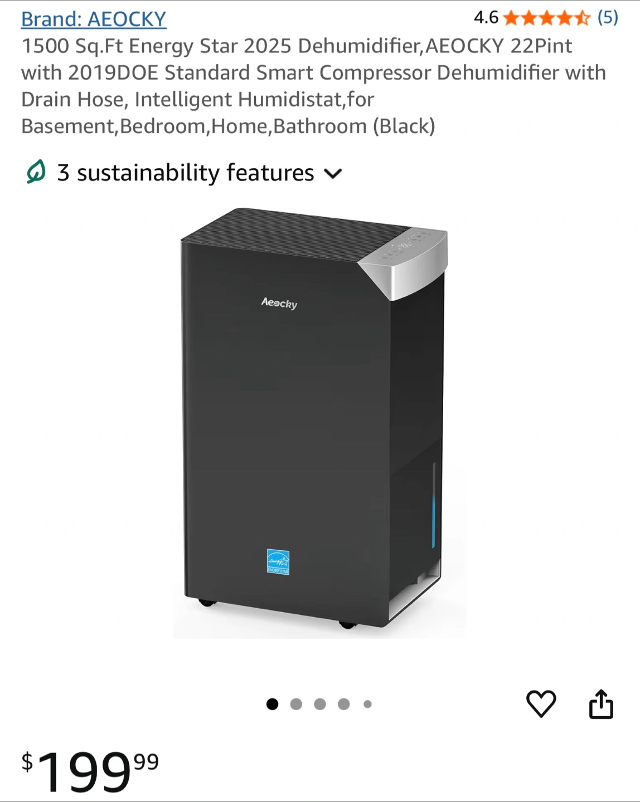The height and width of the screenshot is (802, 640).
Task: Tap the 4.6 rating number
Action: click(x=486, y=18)
